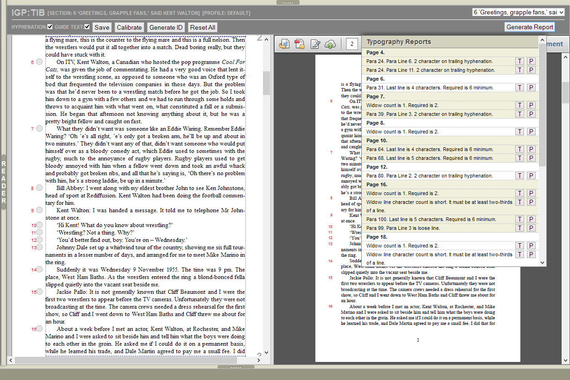This screenshot has width=570, height=380.
Task: Click T button for Para 39 Line 3 report
Action: coord(520,114)
